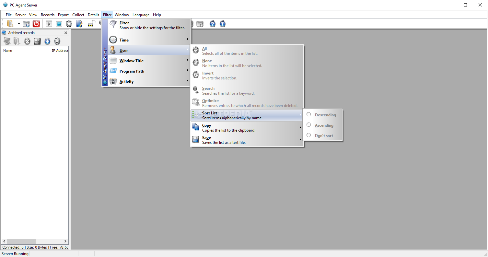Click the blue plus icon in Archived records panel
Image resolution: width=488 pixels, height=257 pixels.
point(47,41)
